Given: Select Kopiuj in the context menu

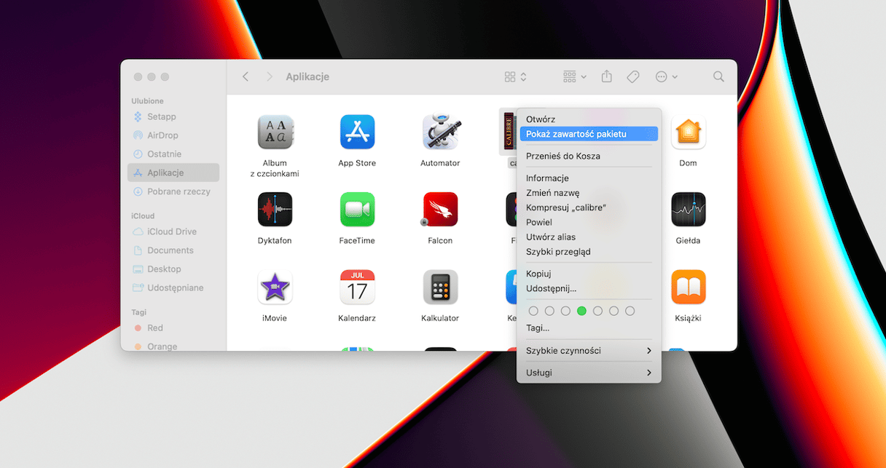Looking at the screenshot, I should [x=589, y=274].
